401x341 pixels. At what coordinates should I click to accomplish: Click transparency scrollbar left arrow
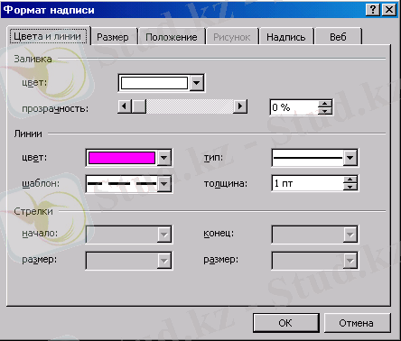pos(125,106)
